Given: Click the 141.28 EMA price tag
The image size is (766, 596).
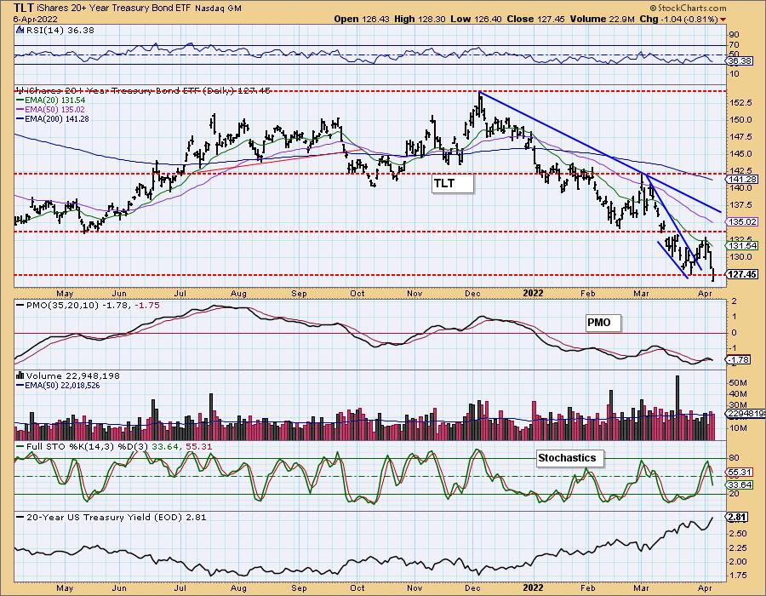Looking at the screenshot, I should pos(742,180).
